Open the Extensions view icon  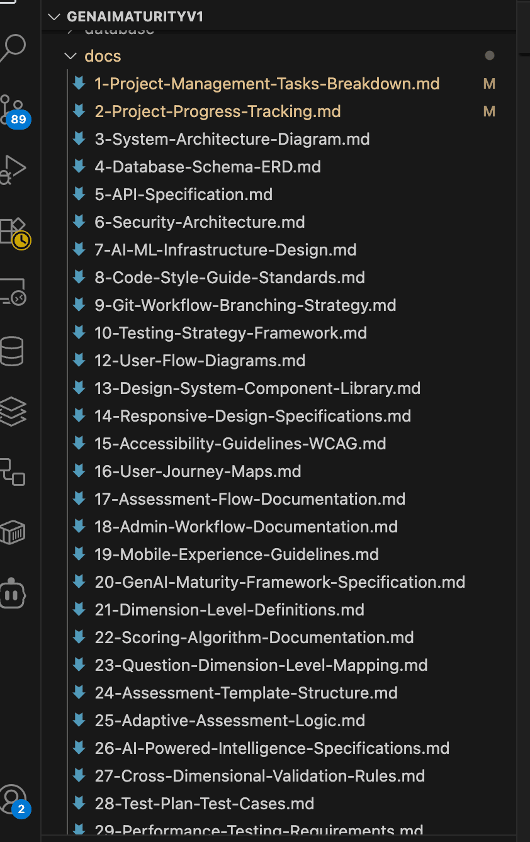click(x=13, y=232)
